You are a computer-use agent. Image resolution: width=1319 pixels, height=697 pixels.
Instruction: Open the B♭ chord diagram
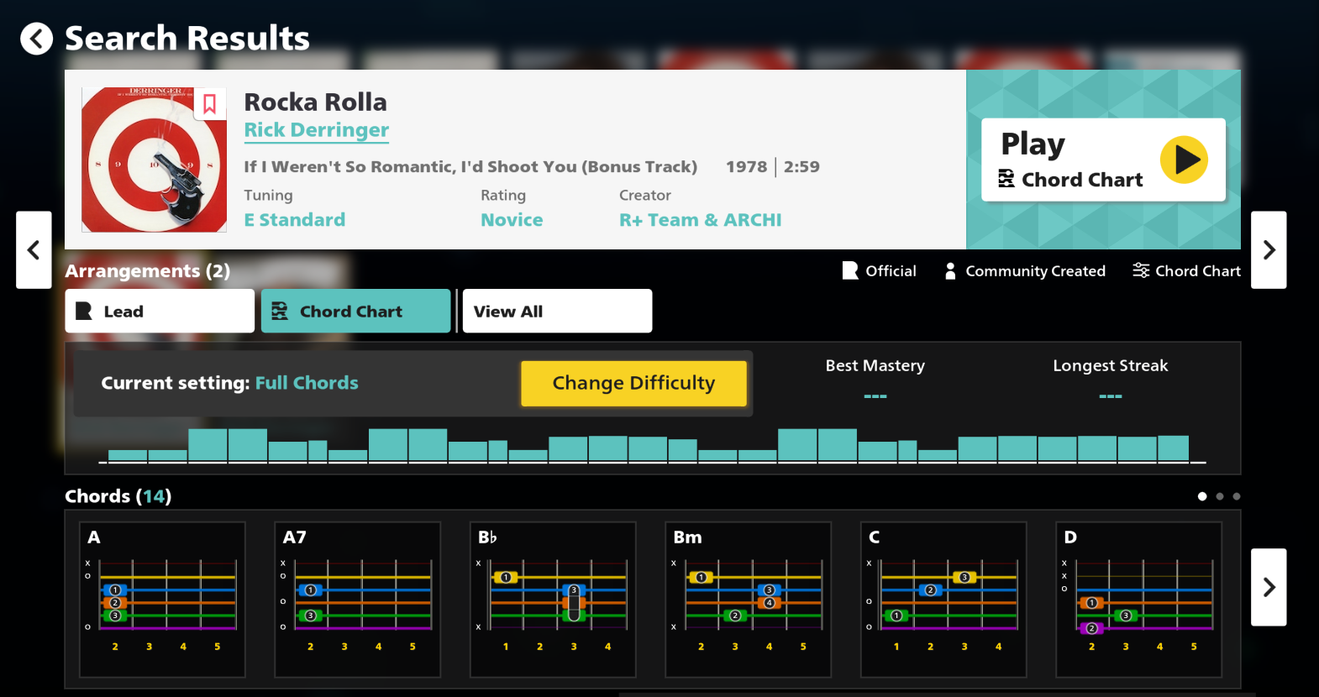point(553,600)
